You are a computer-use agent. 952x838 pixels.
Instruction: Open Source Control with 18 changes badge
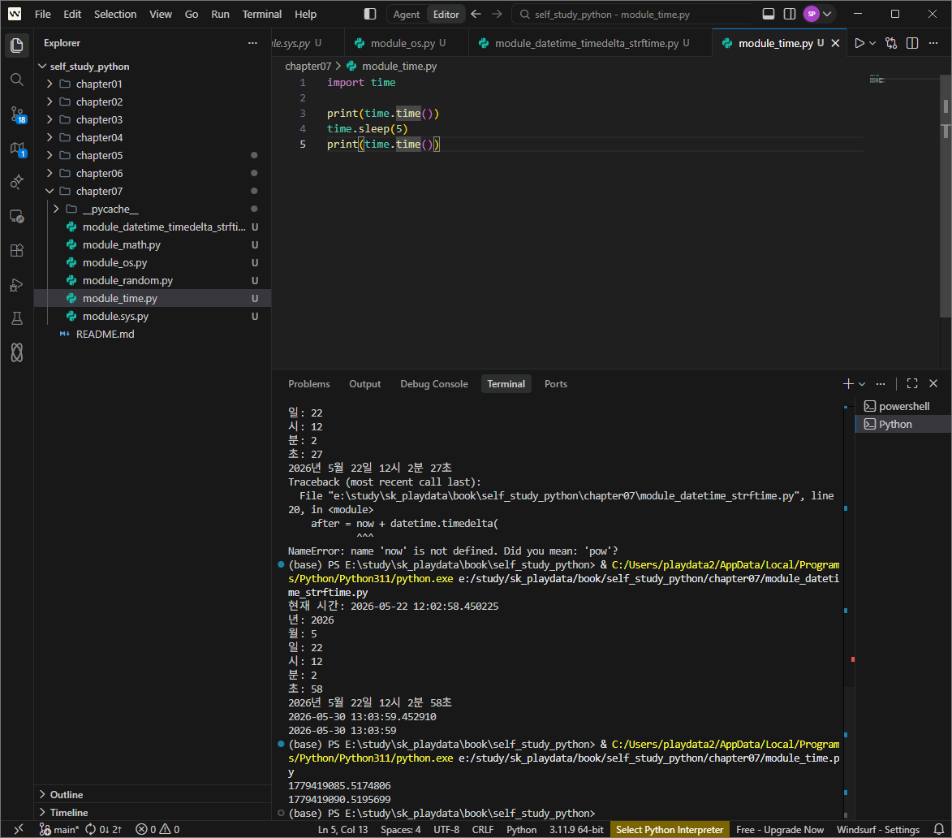coord(17,114)
